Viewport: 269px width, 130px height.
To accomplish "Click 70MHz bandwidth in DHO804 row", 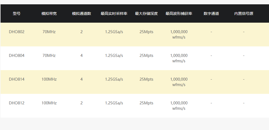I will (x=49, y=56).
